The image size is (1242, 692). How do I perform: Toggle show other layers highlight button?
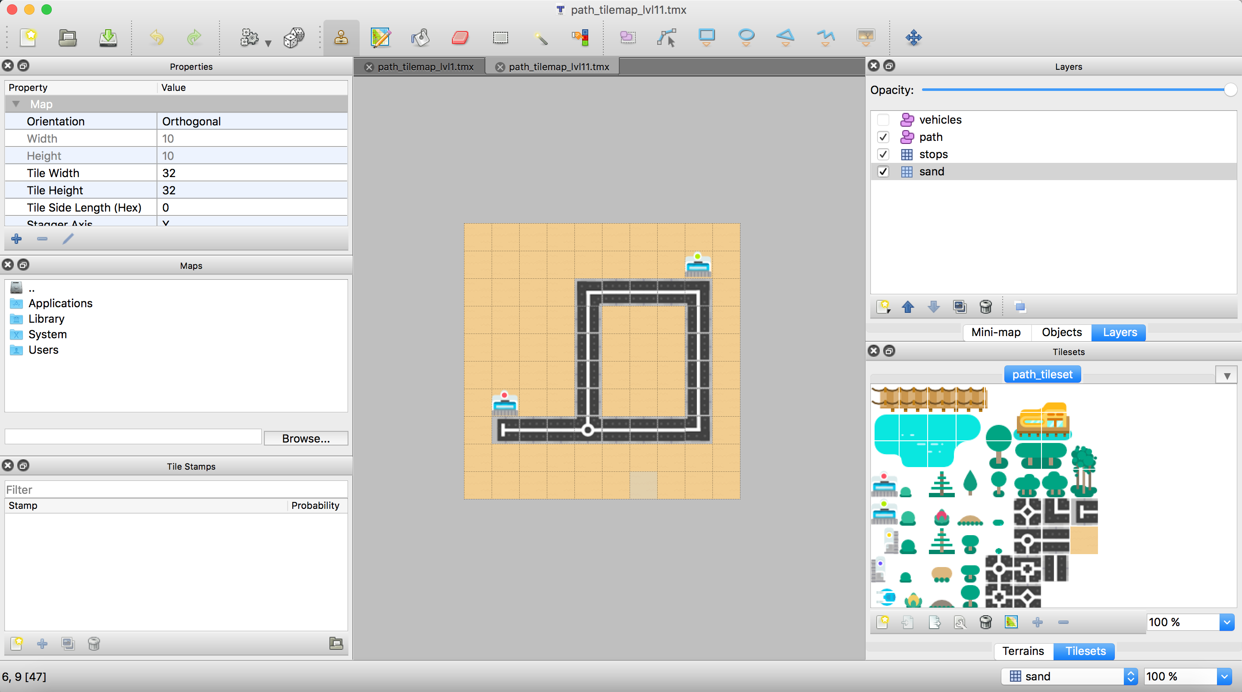(x=1020, y=307)
